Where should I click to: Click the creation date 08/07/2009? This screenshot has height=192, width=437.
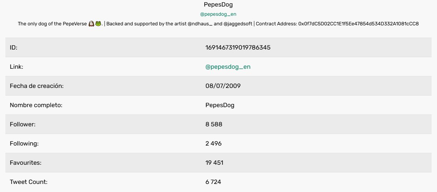pos(223,86)
